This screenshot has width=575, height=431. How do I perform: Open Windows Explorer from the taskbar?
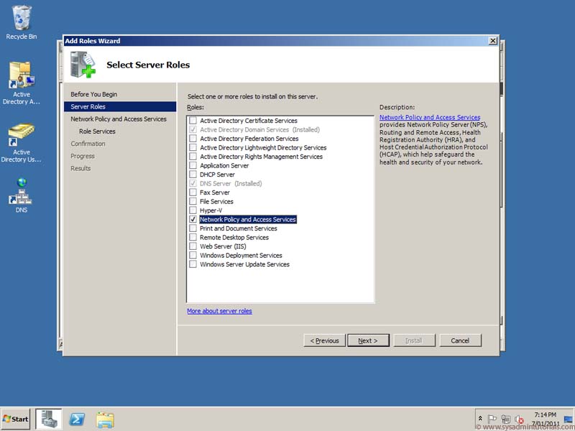(x=105, y=420)
